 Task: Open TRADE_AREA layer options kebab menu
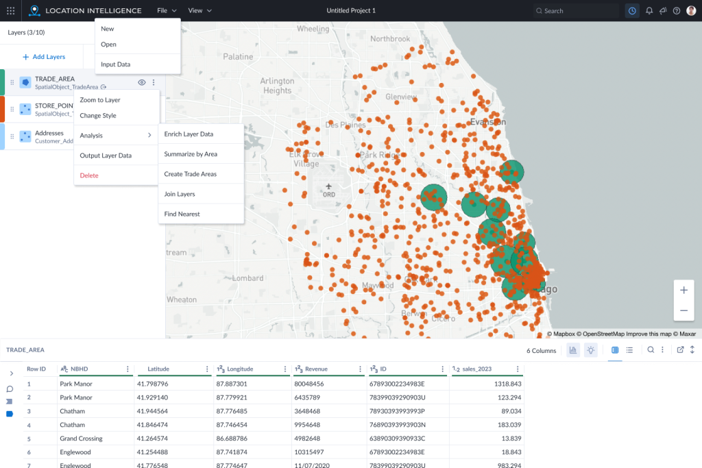coord(154,82)
